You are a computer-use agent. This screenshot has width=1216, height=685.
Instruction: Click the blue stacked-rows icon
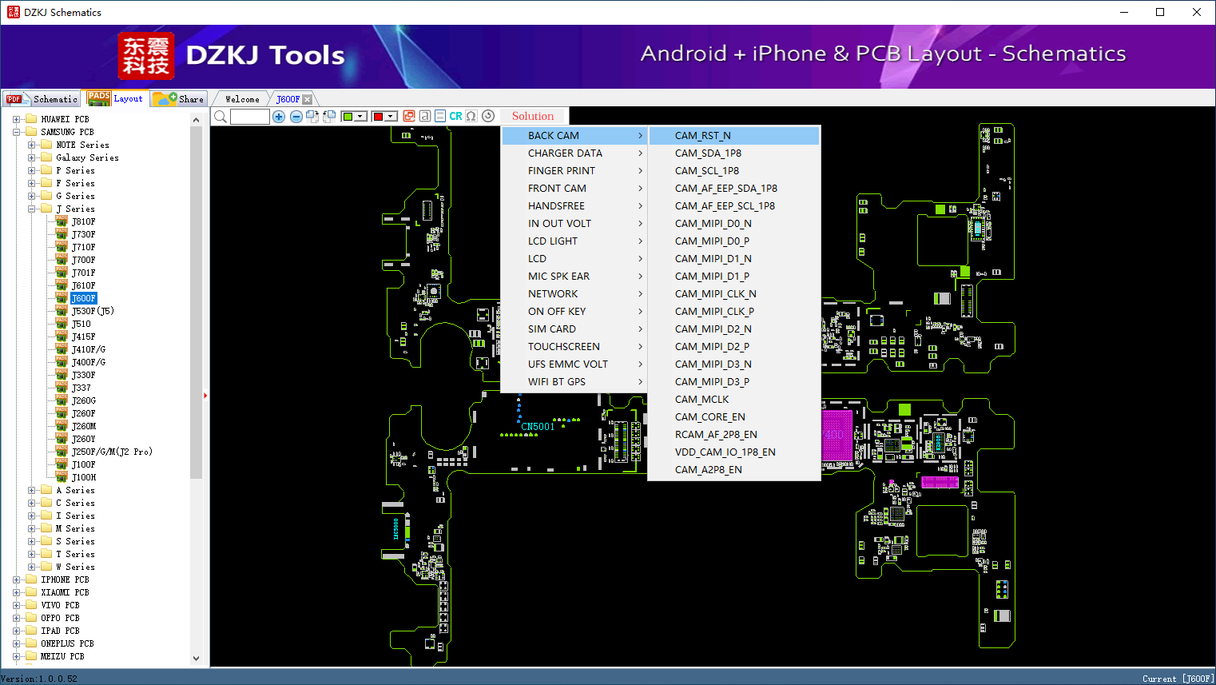pos(440,116)
